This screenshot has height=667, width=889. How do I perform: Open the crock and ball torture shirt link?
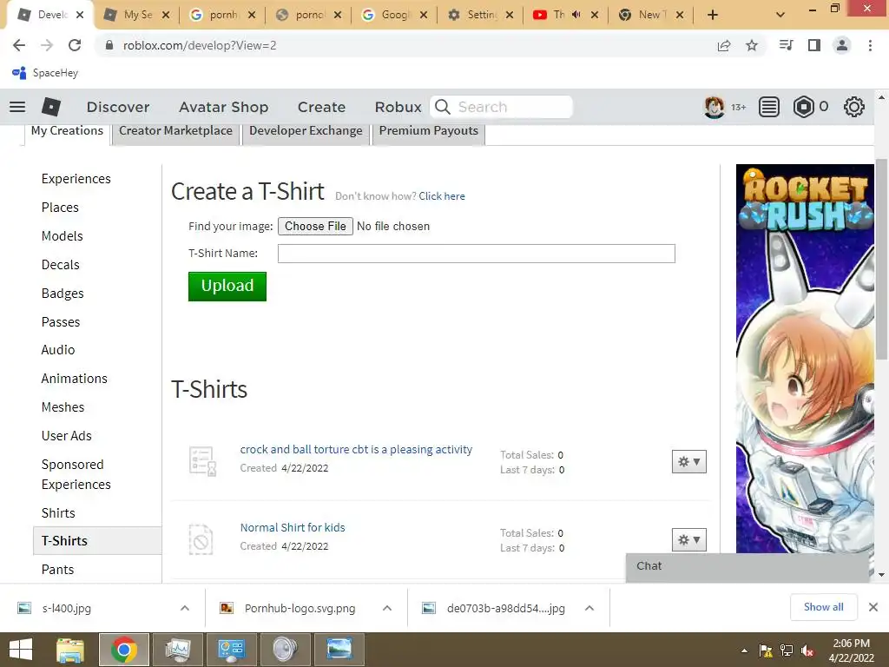point(356,449)
